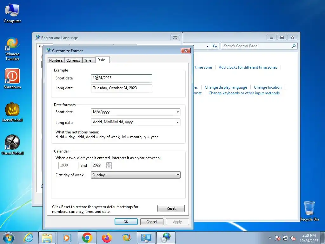Click the Short date example field
325x244 pixels.
pos(122,78)
